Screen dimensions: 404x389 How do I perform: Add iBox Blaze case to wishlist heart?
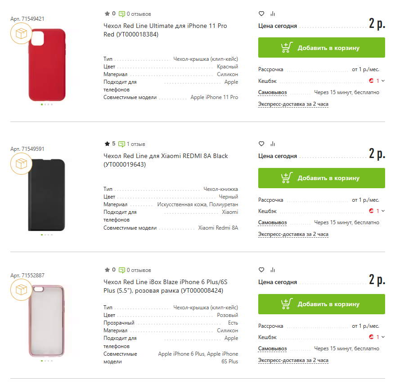261,270
